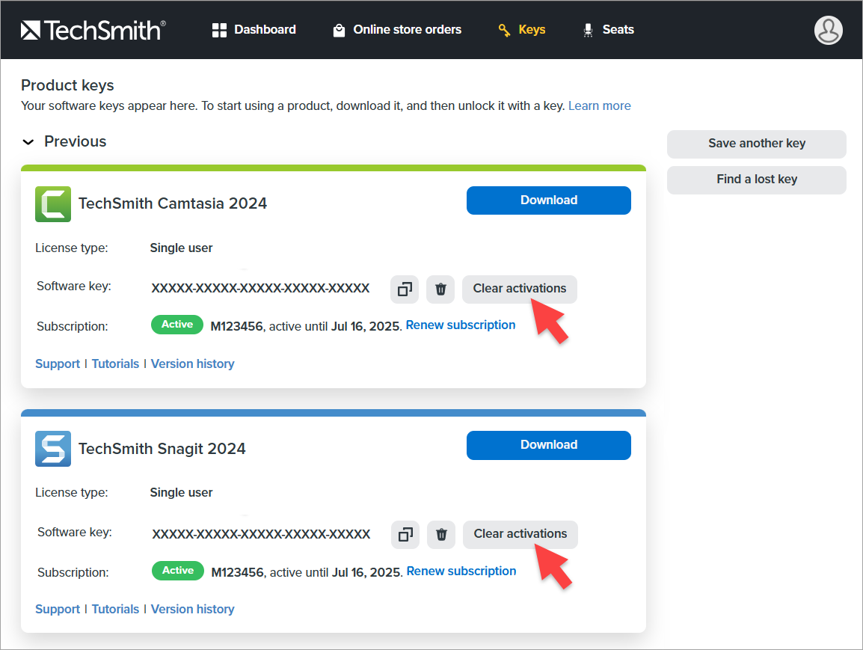863x650 pixels.
Task: Download TechSmith Snagit 2024
Action: (x=548, y=445)
